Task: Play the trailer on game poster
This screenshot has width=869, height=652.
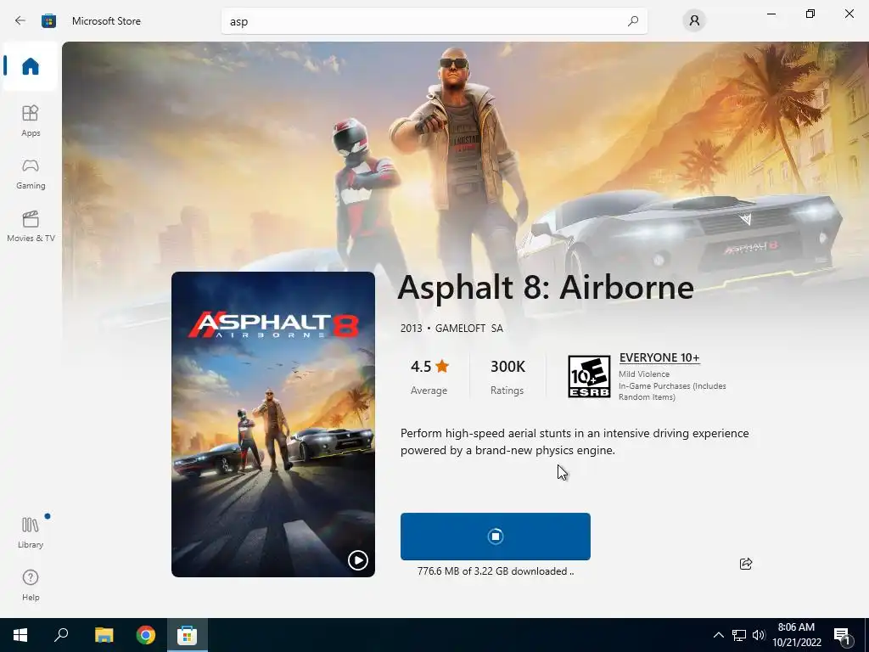Action: point(357,560)
